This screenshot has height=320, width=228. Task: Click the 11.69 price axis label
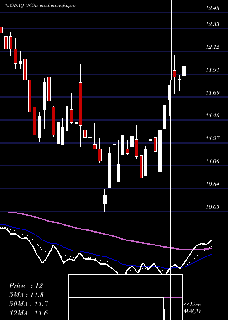point(212,93)
